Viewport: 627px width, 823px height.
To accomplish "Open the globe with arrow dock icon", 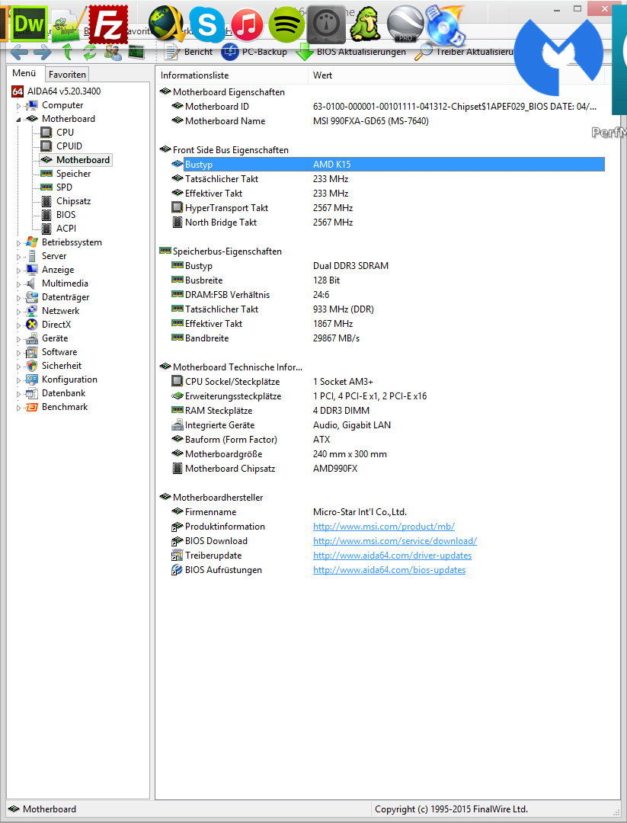I will pyautogui.click(x=166, y=23).
